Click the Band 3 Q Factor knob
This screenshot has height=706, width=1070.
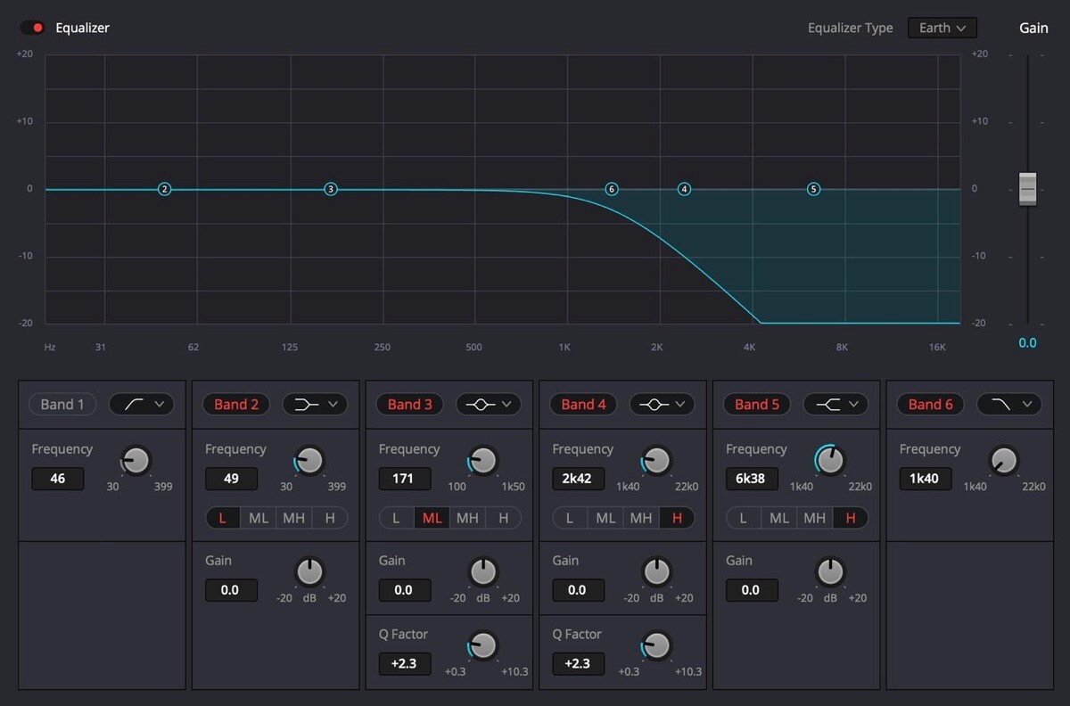click(483, 645)
